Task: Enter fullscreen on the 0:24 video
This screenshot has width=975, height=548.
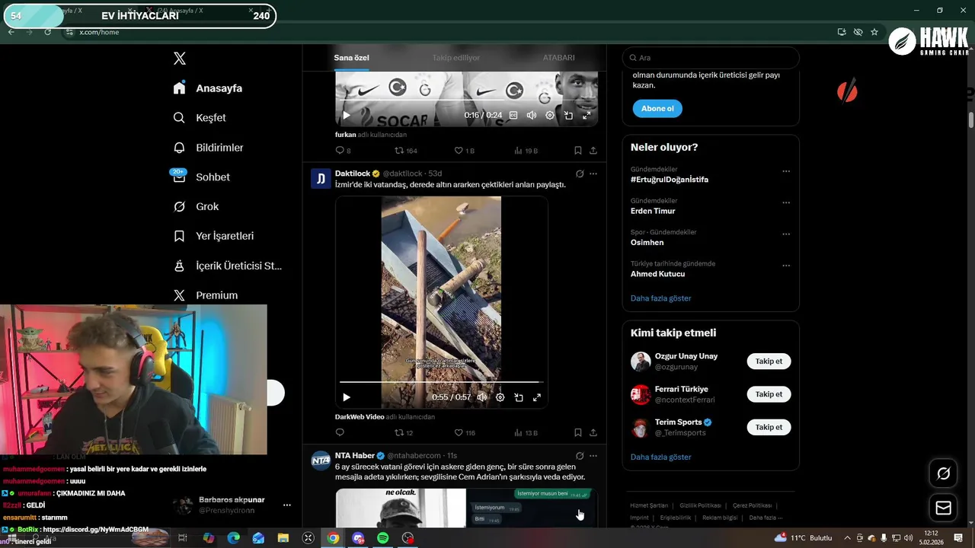Action: tap(587, 116)
